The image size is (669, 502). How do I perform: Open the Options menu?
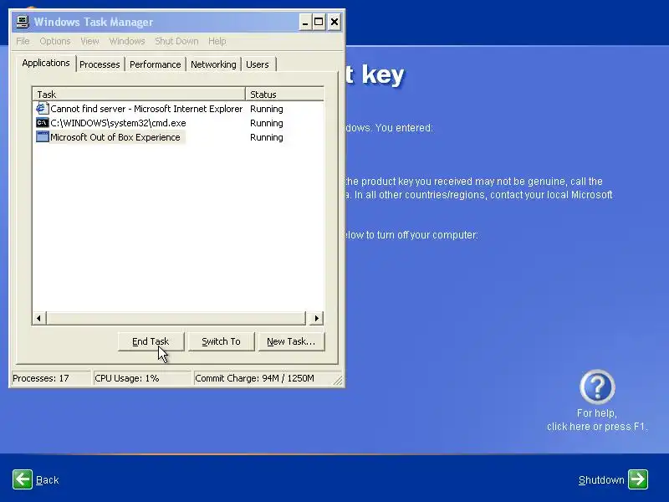coord(55,41)
